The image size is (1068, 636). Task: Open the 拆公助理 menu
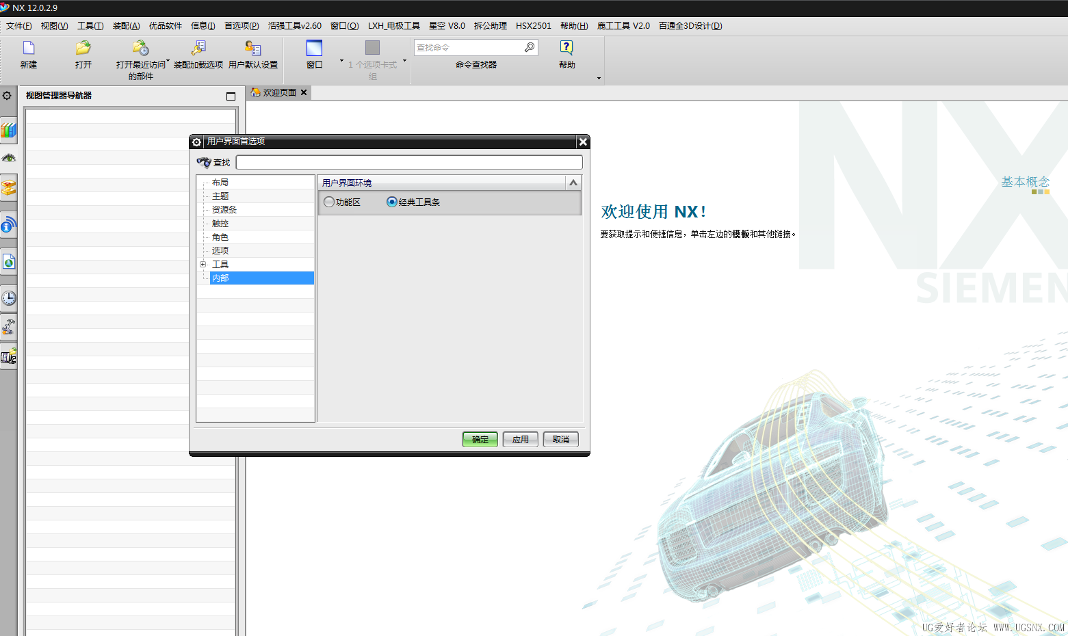coord(491,26)
